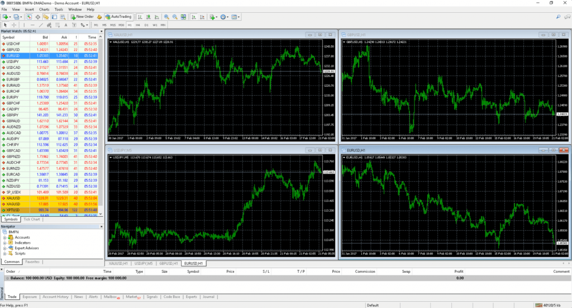Switch timeframe to H4

pos(138,25)
